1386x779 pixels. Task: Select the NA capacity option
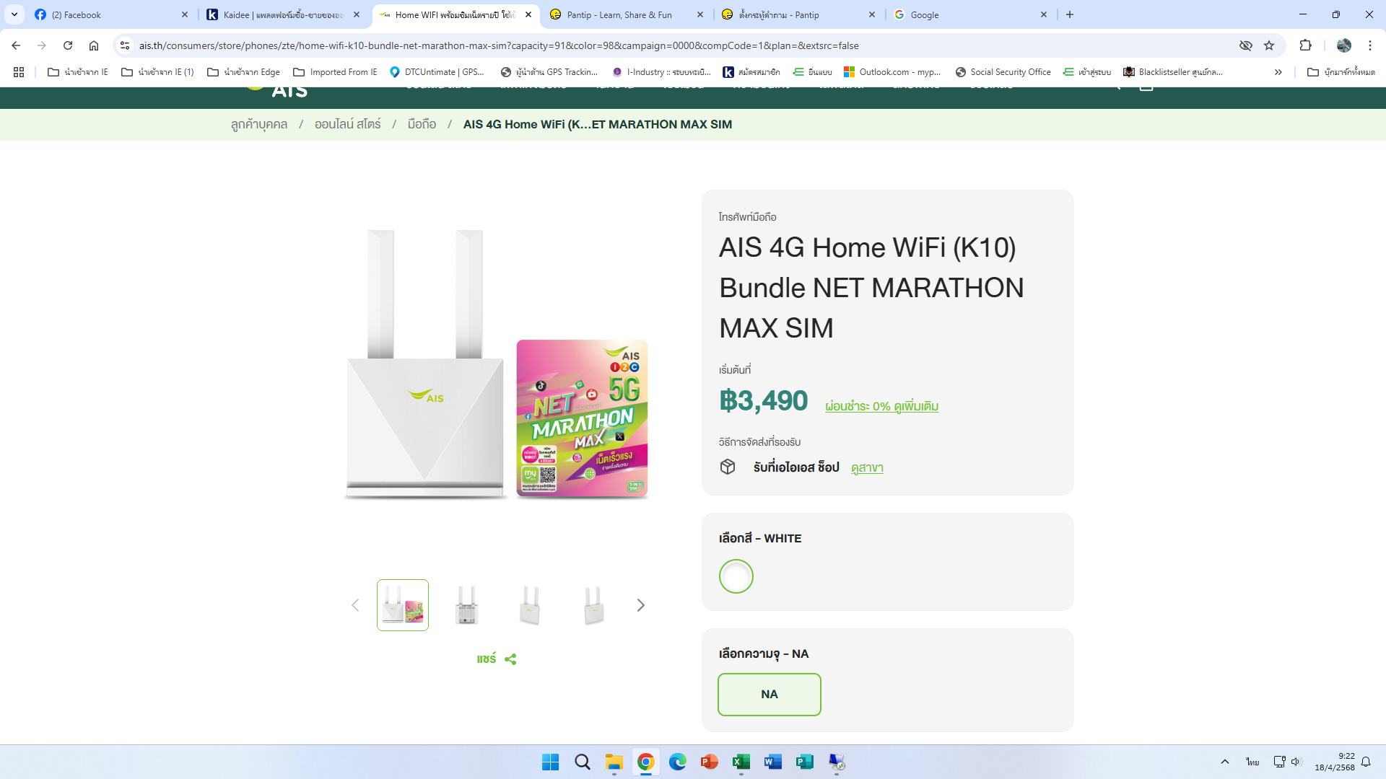770,695
